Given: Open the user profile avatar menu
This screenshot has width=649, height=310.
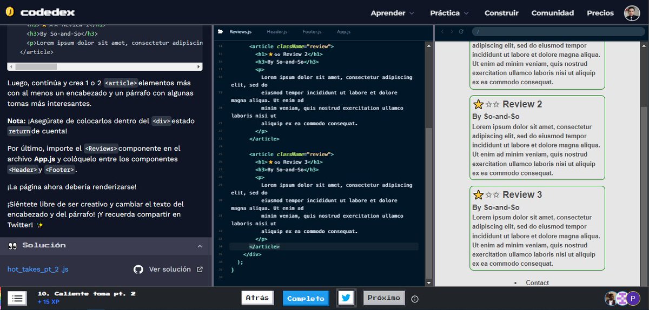Looking at the screenshot, I should (632, 13).
